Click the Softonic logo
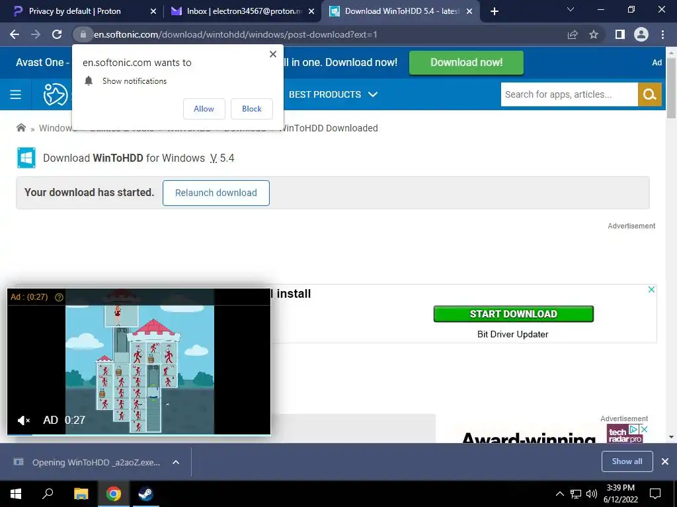 click(56, 94)
